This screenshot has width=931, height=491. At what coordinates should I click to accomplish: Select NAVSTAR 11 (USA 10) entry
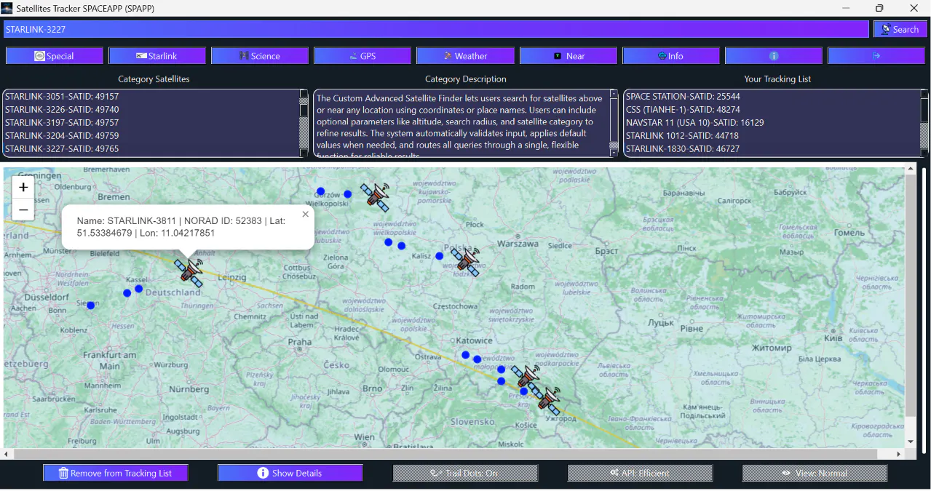coord(772,123)
